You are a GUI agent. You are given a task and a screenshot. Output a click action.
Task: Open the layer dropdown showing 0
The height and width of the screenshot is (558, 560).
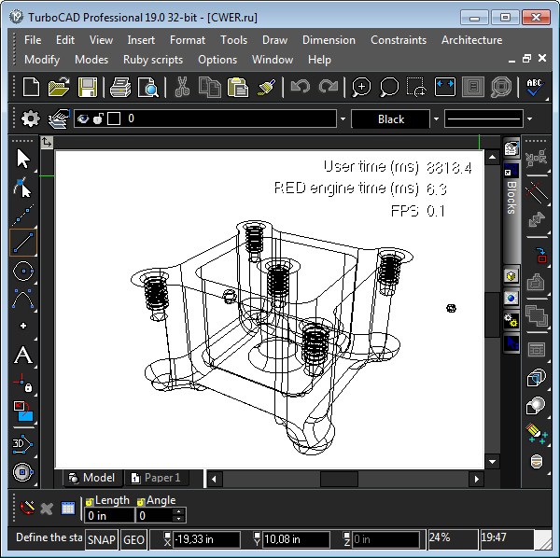click(343, 119)
